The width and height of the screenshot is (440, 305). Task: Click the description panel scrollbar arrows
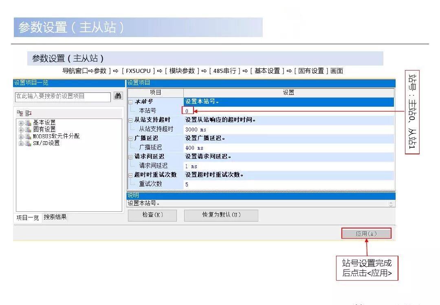pos(391,204)
